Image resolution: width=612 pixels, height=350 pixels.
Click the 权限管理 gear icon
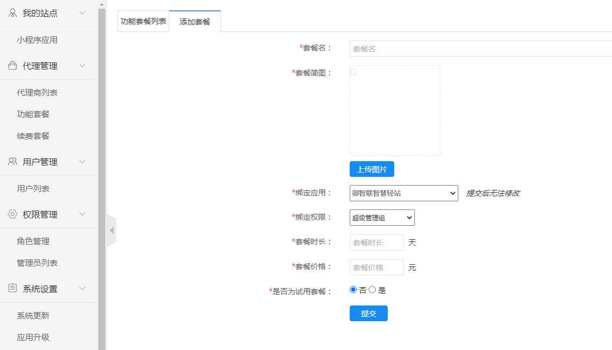pyautogui.click(x=12, y=214)
